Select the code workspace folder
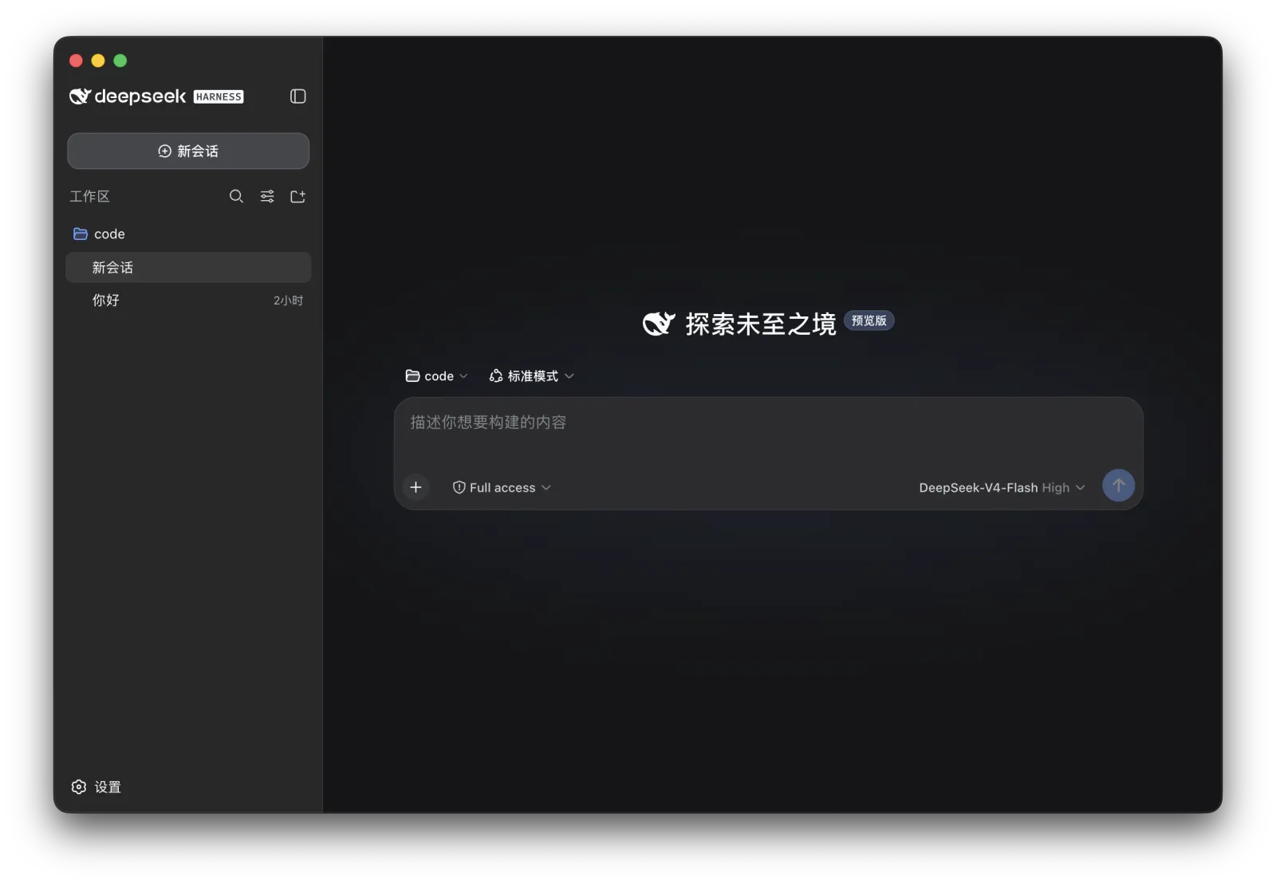This screenshot has width=1276, height=884. point(188,234)
